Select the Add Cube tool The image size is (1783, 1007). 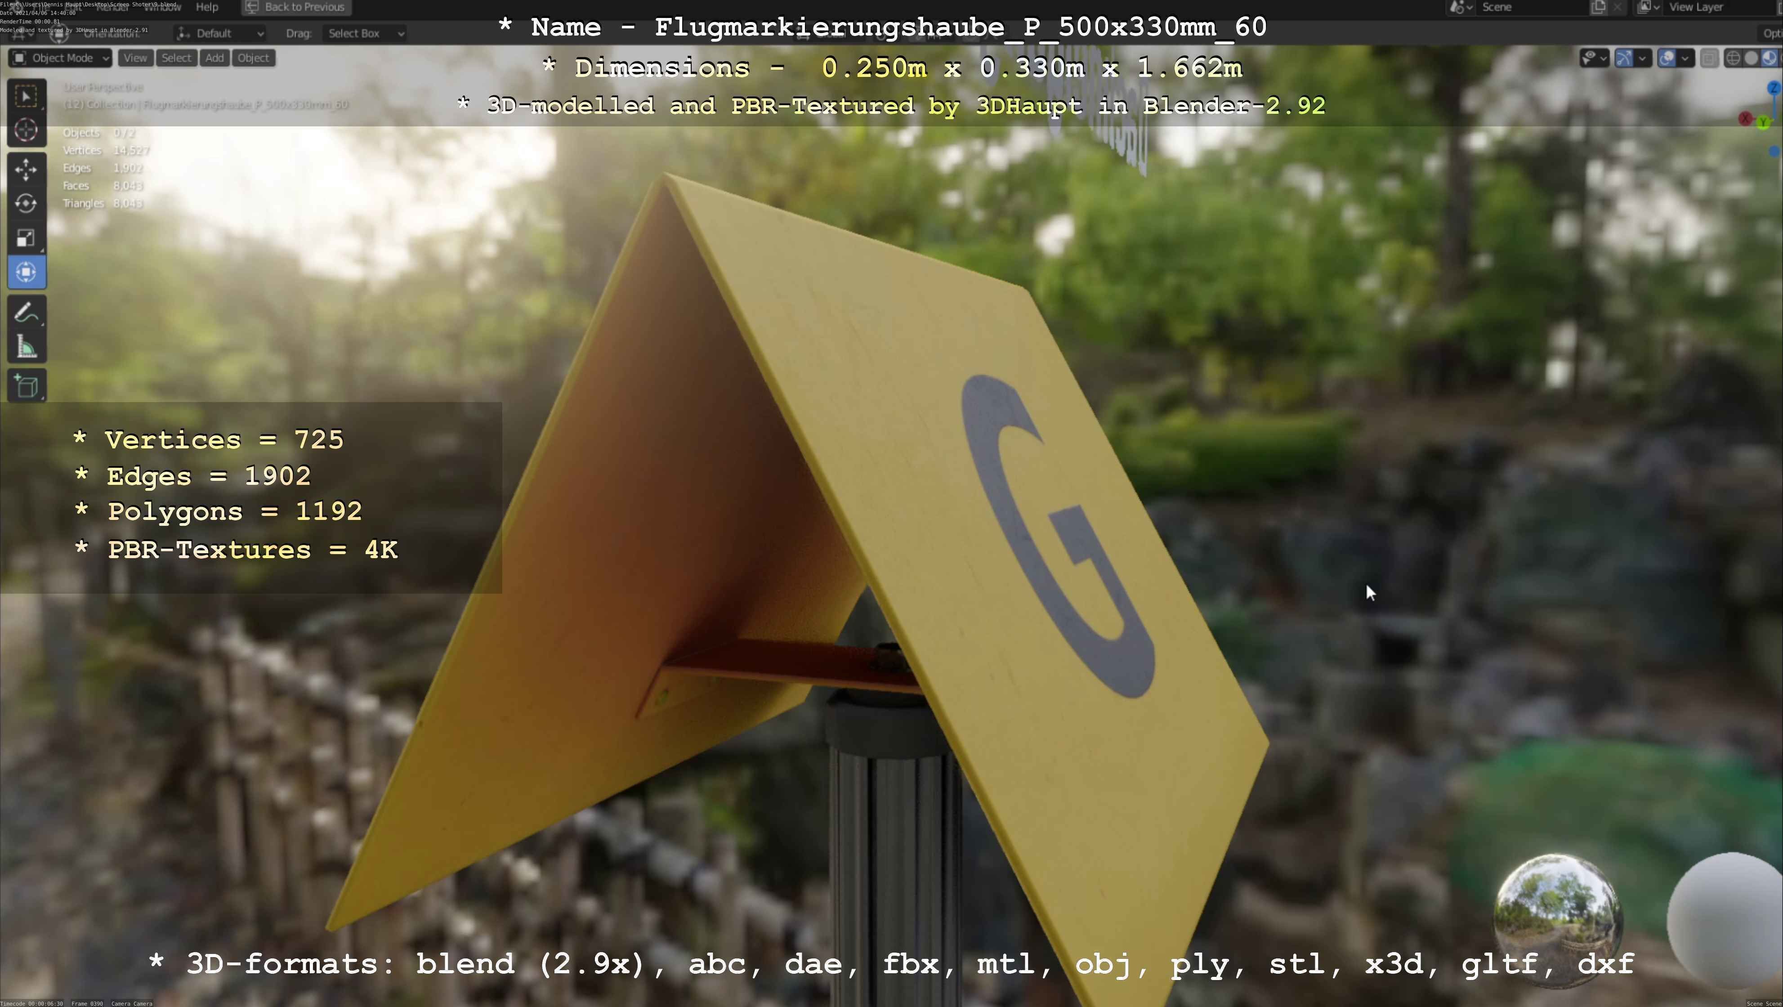pos(26,386)
